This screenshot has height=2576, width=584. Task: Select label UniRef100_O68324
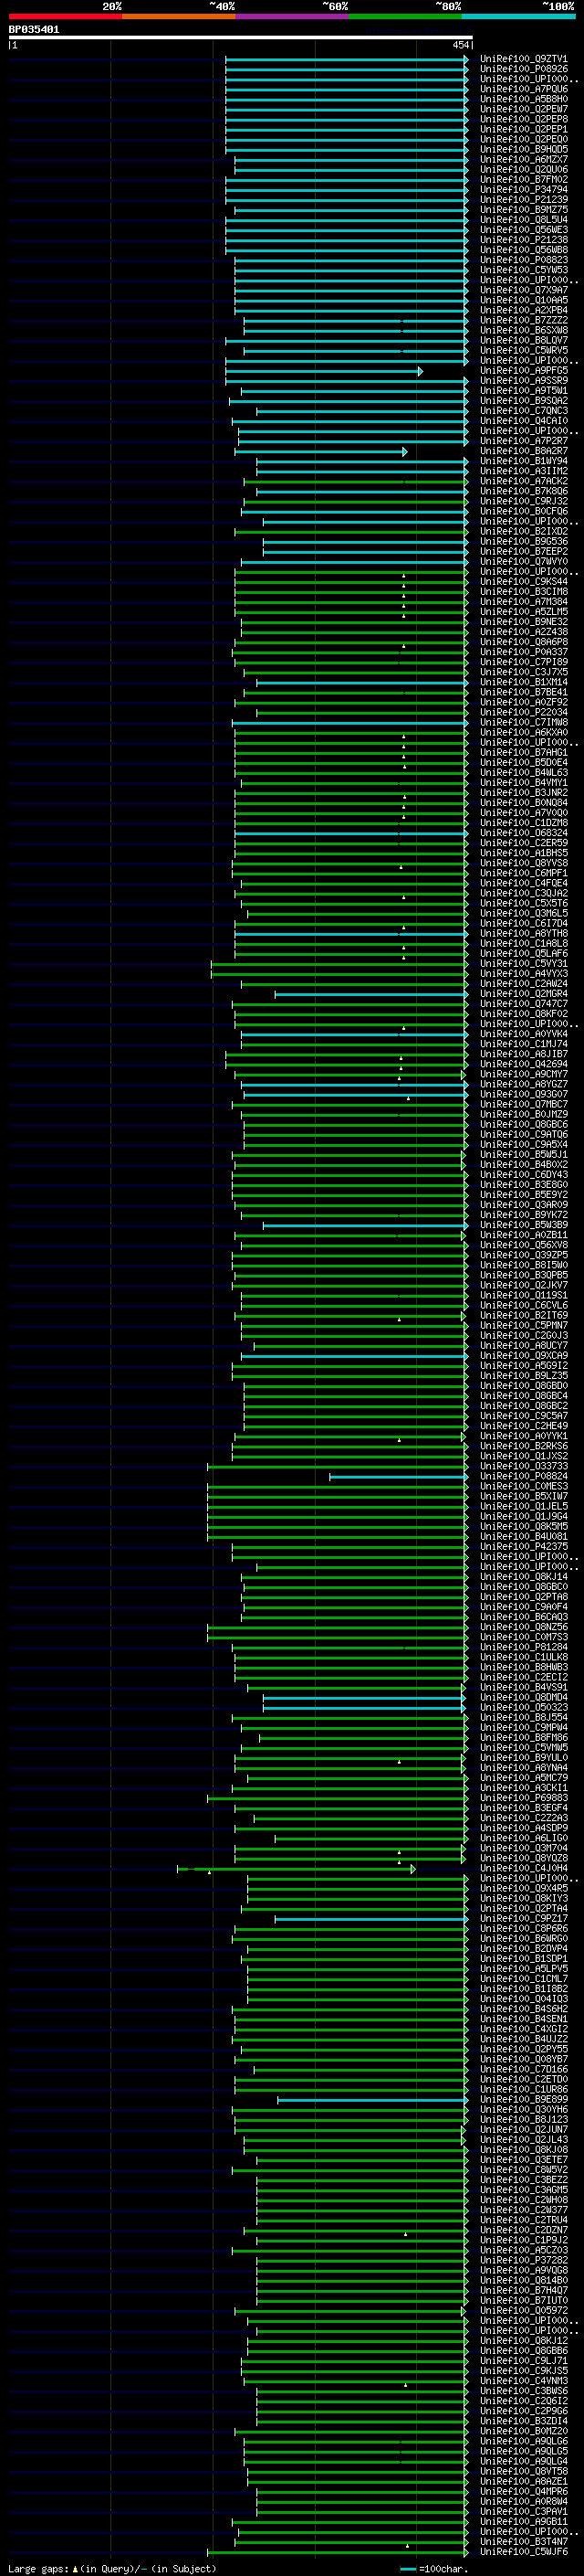pyautogui.click(x=523, y=833)
